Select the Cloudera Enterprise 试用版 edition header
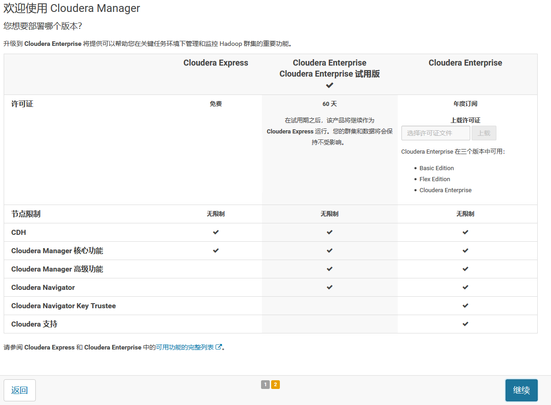 [x=329, y=68]
